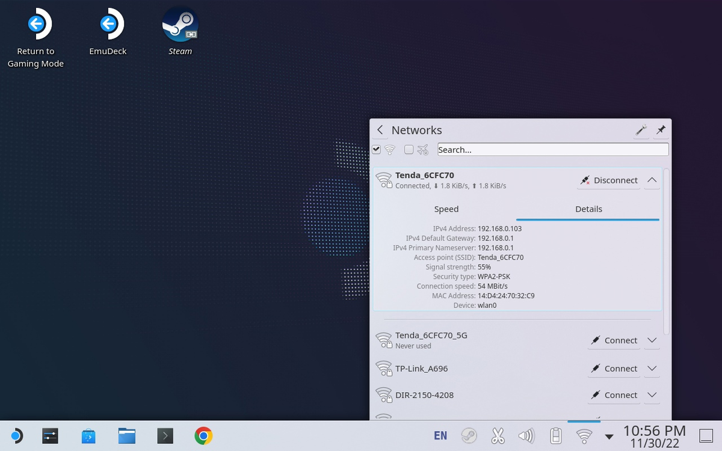The width and height of the screenshot is (722, 451).
Task: Launch the Steam desktop icon
Action: (x=180, y=32)
